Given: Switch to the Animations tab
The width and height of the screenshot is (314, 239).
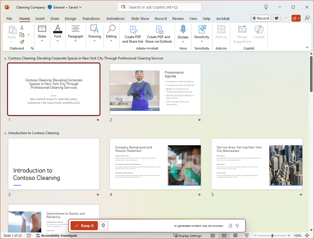Looking at the screenshot, I should [x=116, y=18].
